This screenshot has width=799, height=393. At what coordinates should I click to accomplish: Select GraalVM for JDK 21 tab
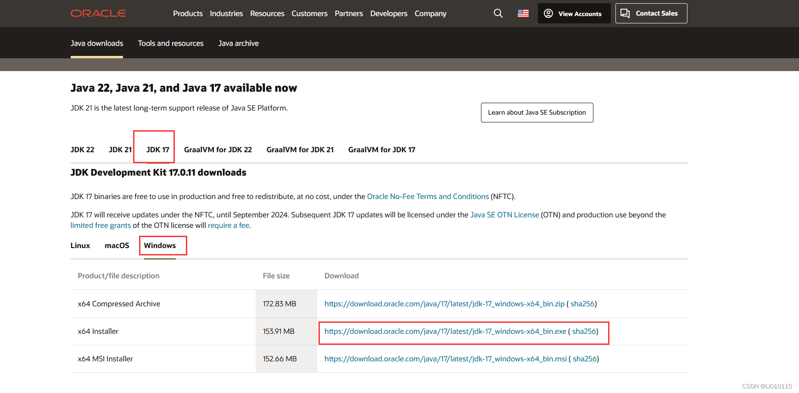coord(300,149)
